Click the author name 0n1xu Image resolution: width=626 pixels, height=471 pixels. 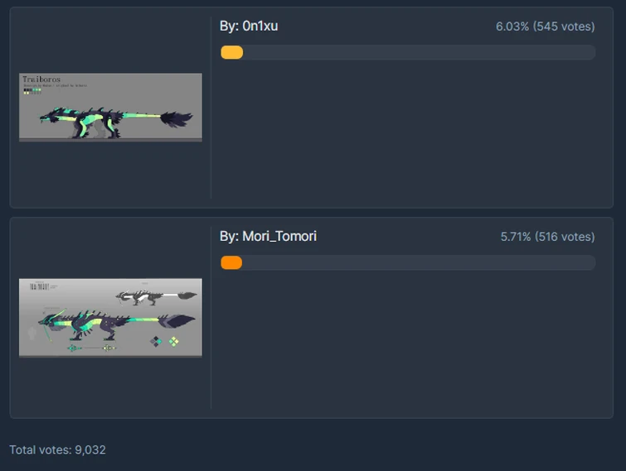260,26
